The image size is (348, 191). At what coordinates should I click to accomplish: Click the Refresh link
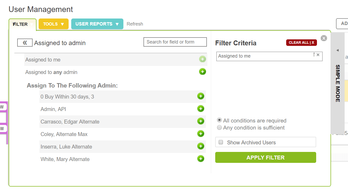[x=135, y=24]
